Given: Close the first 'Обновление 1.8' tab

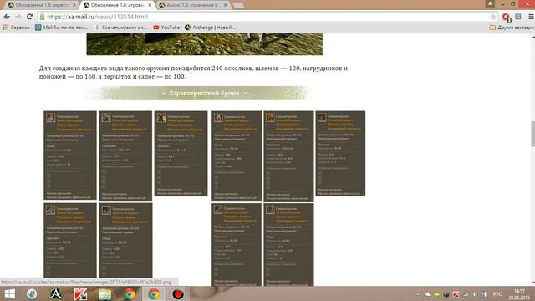Looking at the screenshot, I should [x=74, y=5].
